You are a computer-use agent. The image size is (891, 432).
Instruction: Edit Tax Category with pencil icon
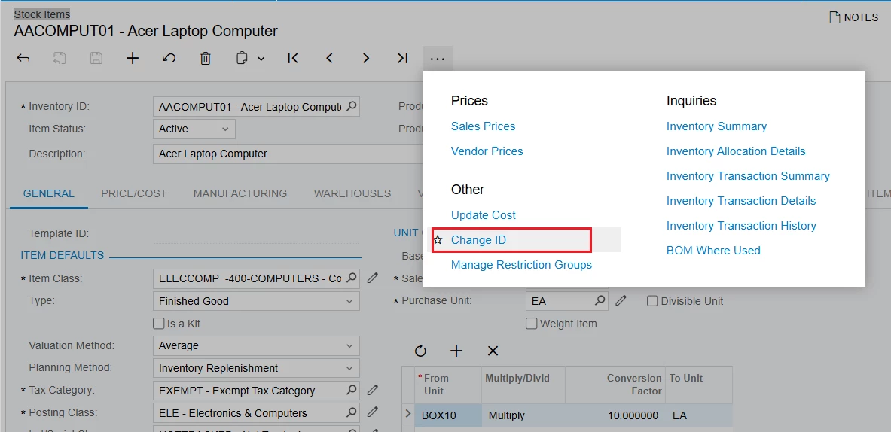click(x=372, y=390)
